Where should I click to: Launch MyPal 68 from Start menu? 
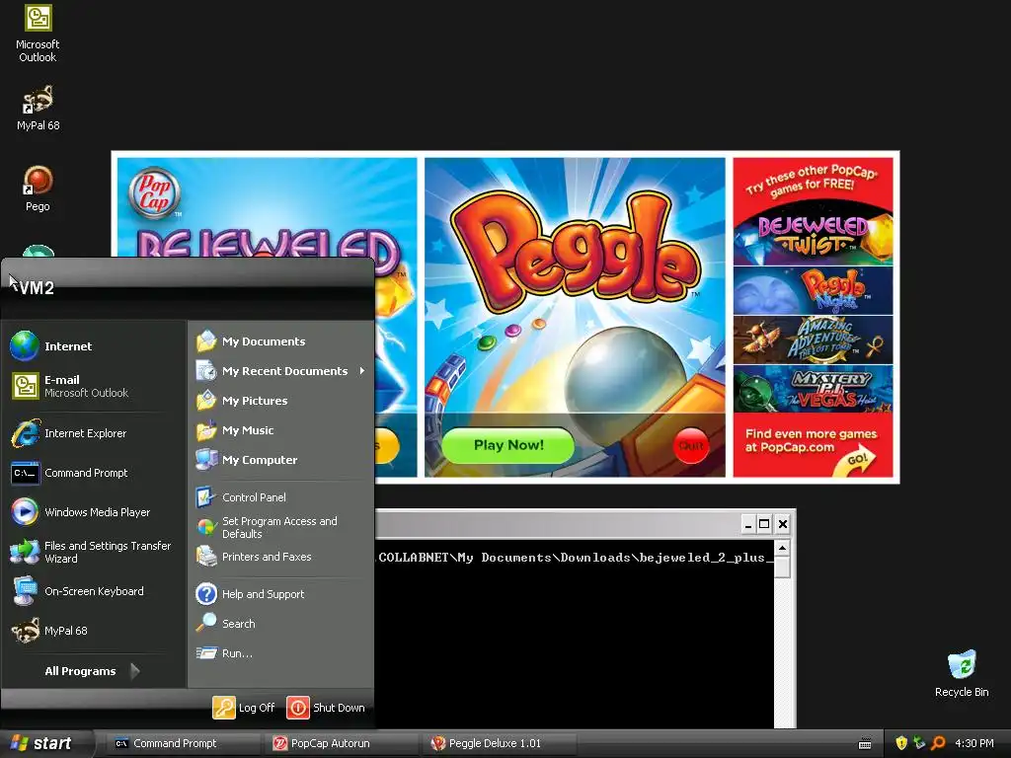(94, 631)
